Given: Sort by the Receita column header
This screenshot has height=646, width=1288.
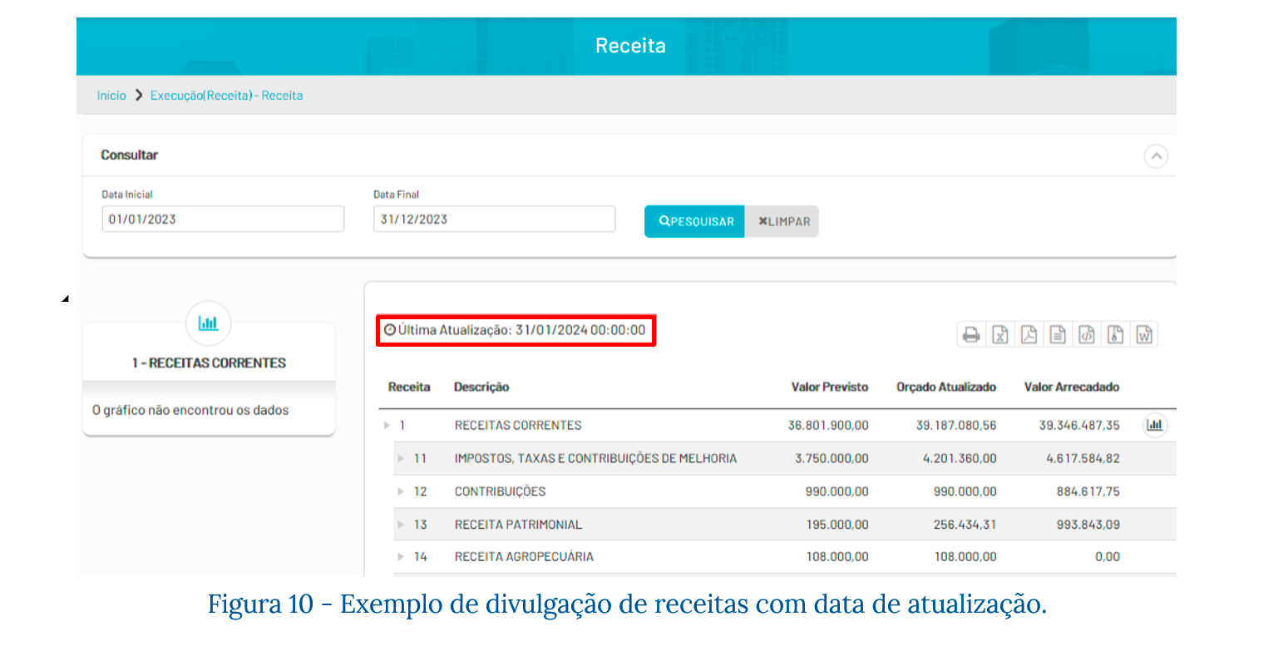Looking at the screenshot, I should pos(409,387).
